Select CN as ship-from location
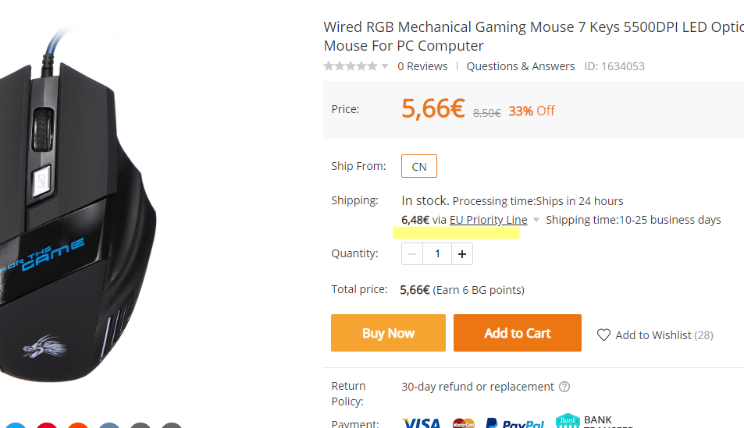Screen dimensions: 744x428 click(x=419, y=166)
